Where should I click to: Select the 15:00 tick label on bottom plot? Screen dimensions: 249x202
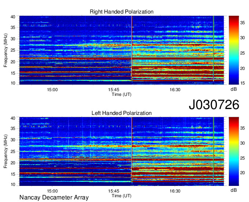[52, 191]
